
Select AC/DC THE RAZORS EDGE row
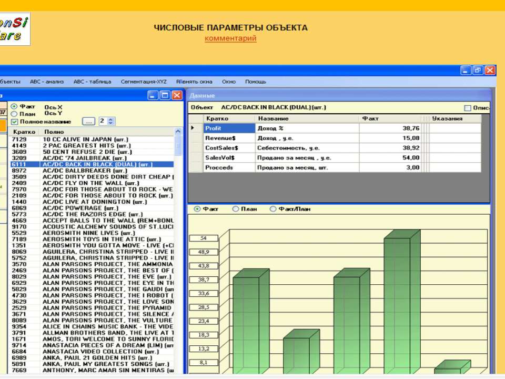click(x=92, y=214)
